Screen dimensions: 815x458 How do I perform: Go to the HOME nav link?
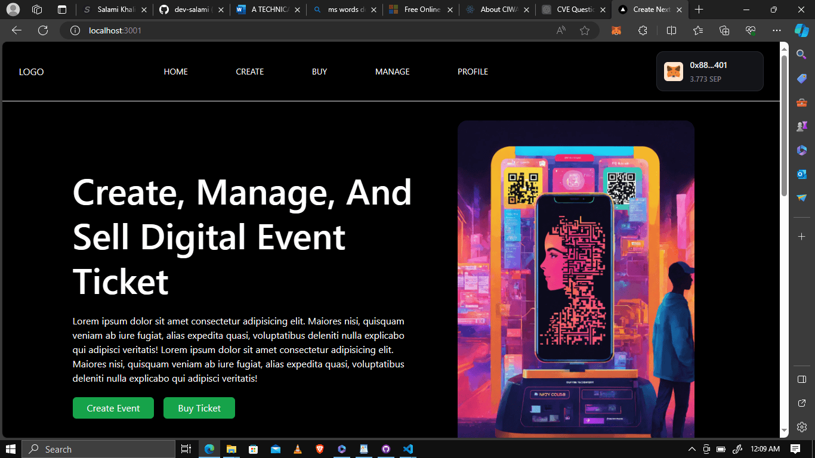pyautogui.click(x=176, y=72)
